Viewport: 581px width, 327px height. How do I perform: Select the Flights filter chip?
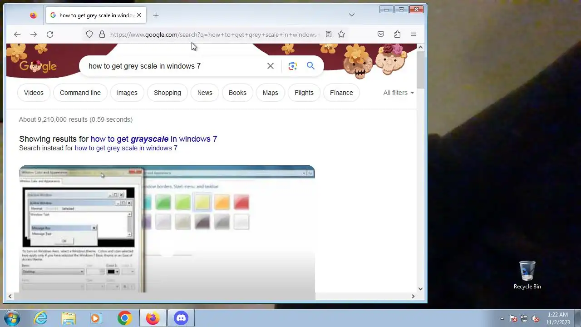click(x=304, y=93)
